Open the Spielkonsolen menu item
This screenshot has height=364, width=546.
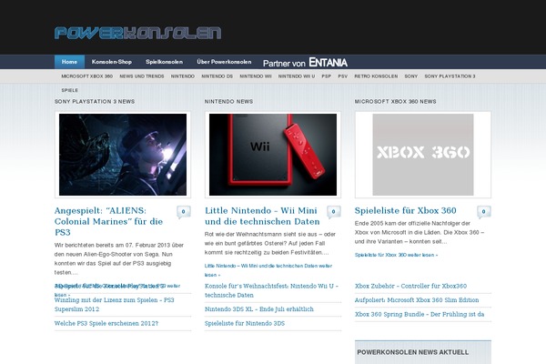point(164,62)
